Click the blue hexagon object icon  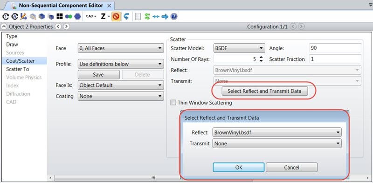coord(77,17)
